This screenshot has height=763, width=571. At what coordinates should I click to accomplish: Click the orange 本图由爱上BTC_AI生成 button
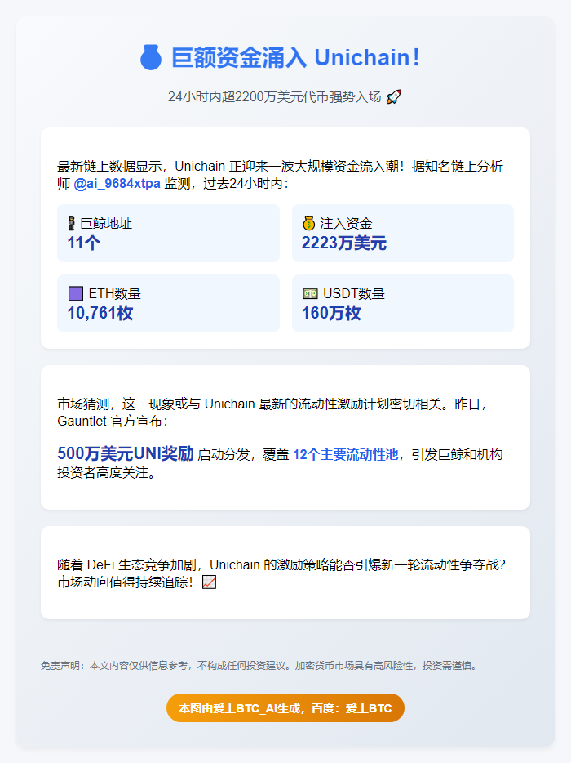point(285,708)
